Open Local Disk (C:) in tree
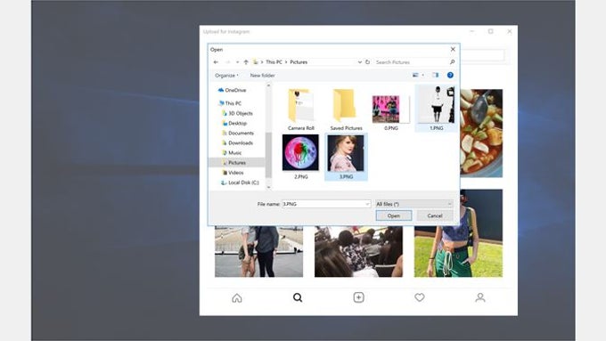The width and height of the screenshot is (606, 341). tap(240, 183)
